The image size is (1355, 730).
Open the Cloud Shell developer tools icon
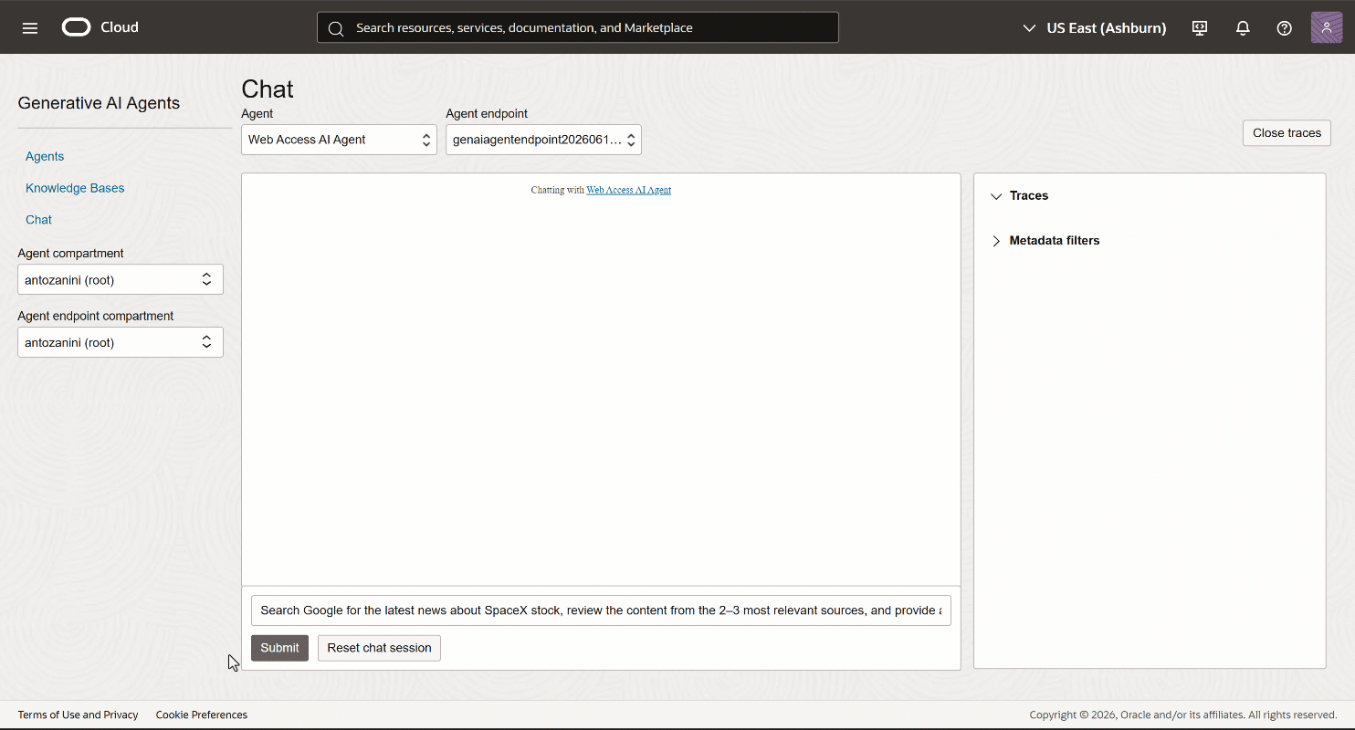click(1200, 27)
